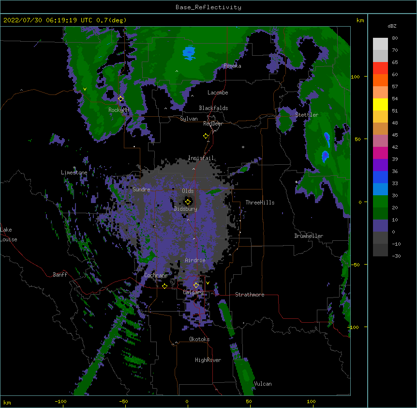Screen dimensions: 417x408
Task: Select the gray 70–65 dBZ legend swatch
Action: pos(380,56)
